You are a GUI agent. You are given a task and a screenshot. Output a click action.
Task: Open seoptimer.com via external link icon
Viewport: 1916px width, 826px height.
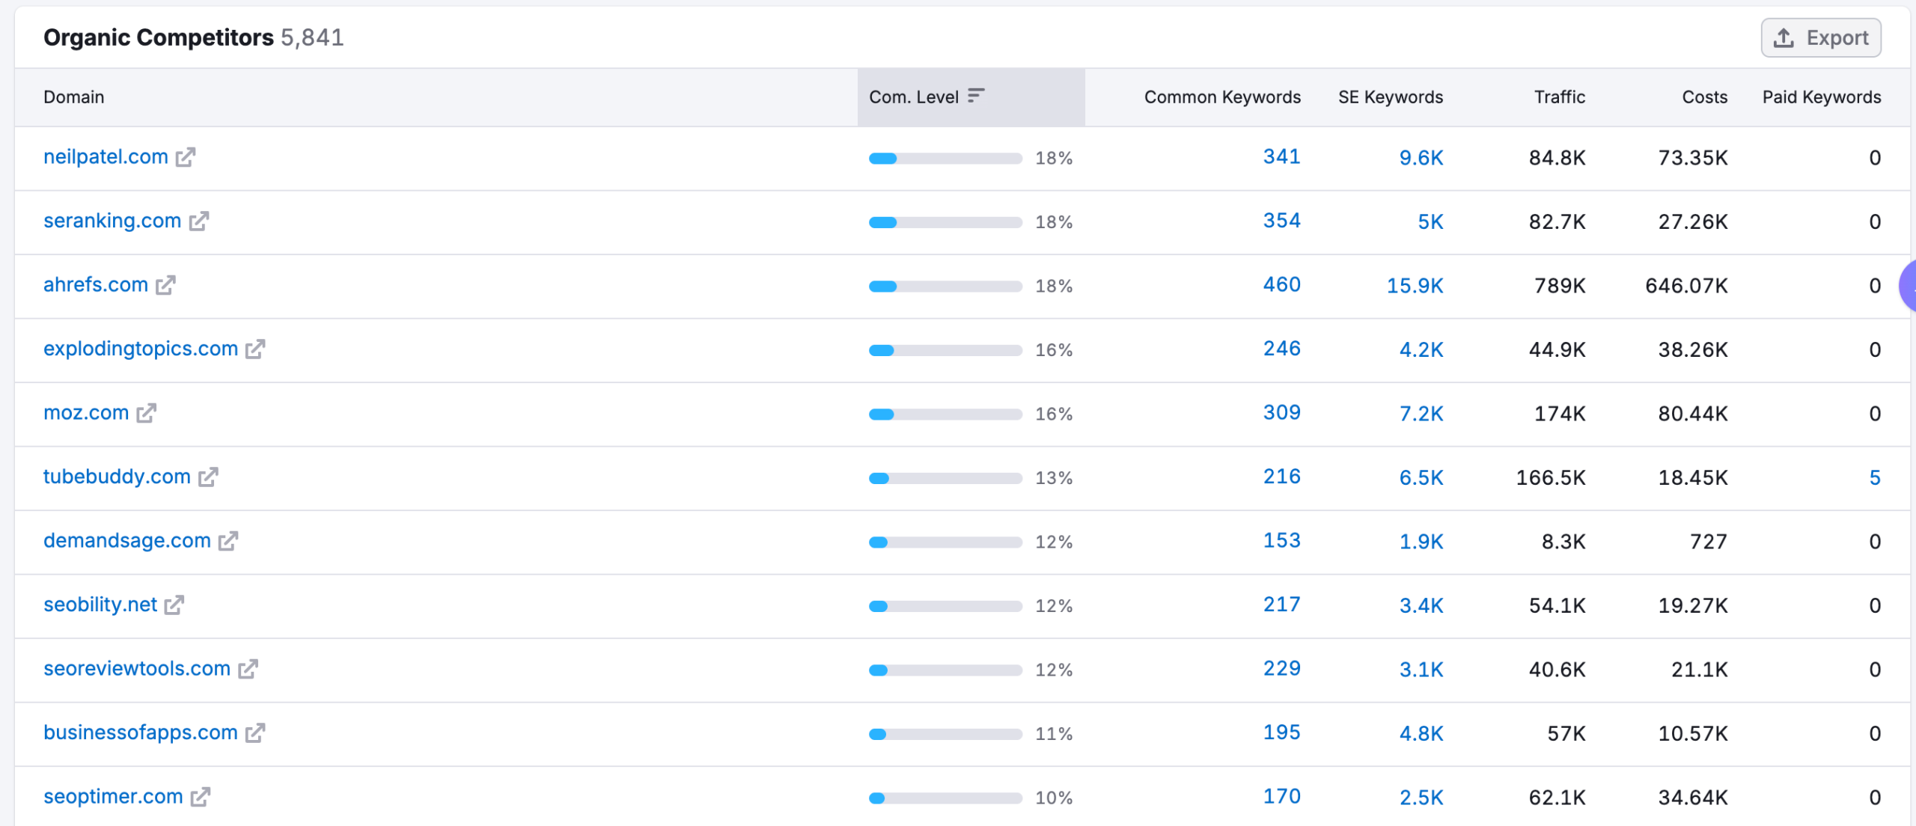pyautogui.click(x=200, y=796)
